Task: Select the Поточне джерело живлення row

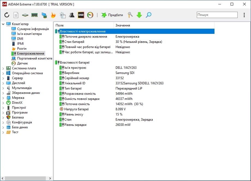Action: (x=135, y=37)
